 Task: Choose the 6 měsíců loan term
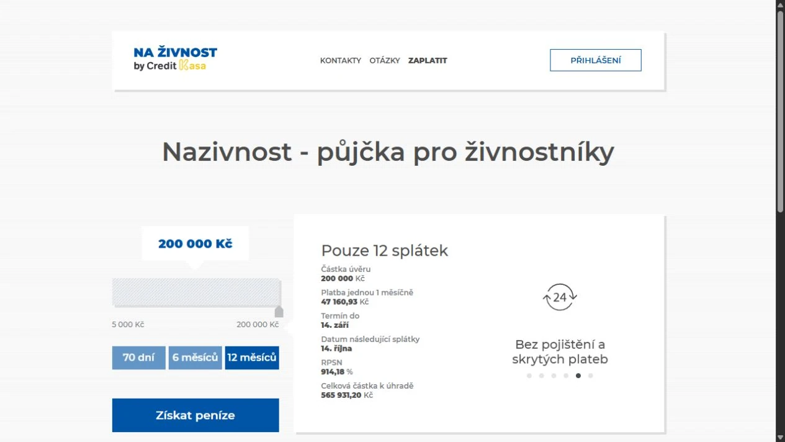(195, 358)
